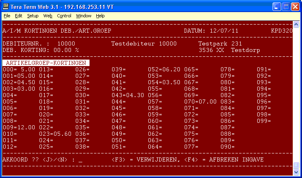Select the ARTIKELGROEP-KORTINGEN highlighted header
302x178 pixels.
click(46, 63)
